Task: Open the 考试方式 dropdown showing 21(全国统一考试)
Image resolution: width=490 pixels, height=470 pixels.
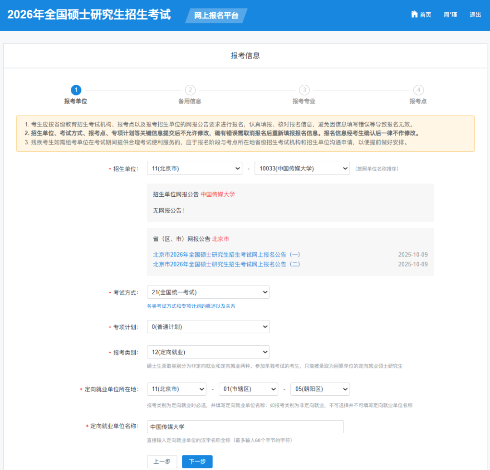Action: tap(208, 292)
